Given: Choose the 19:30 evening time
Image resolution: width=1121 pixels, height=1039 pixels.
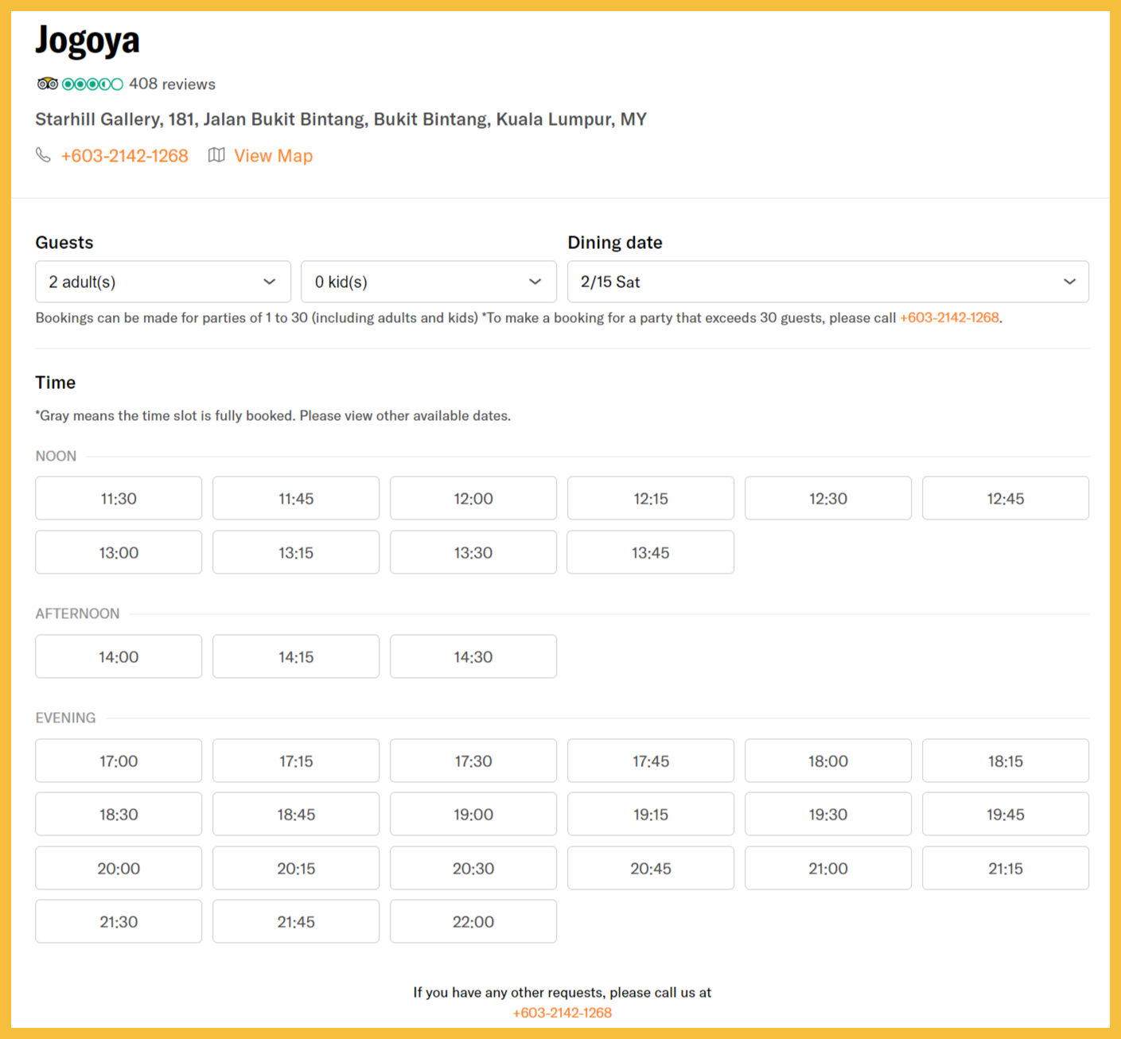Looking at the screenshot, I should click(827, 815).
